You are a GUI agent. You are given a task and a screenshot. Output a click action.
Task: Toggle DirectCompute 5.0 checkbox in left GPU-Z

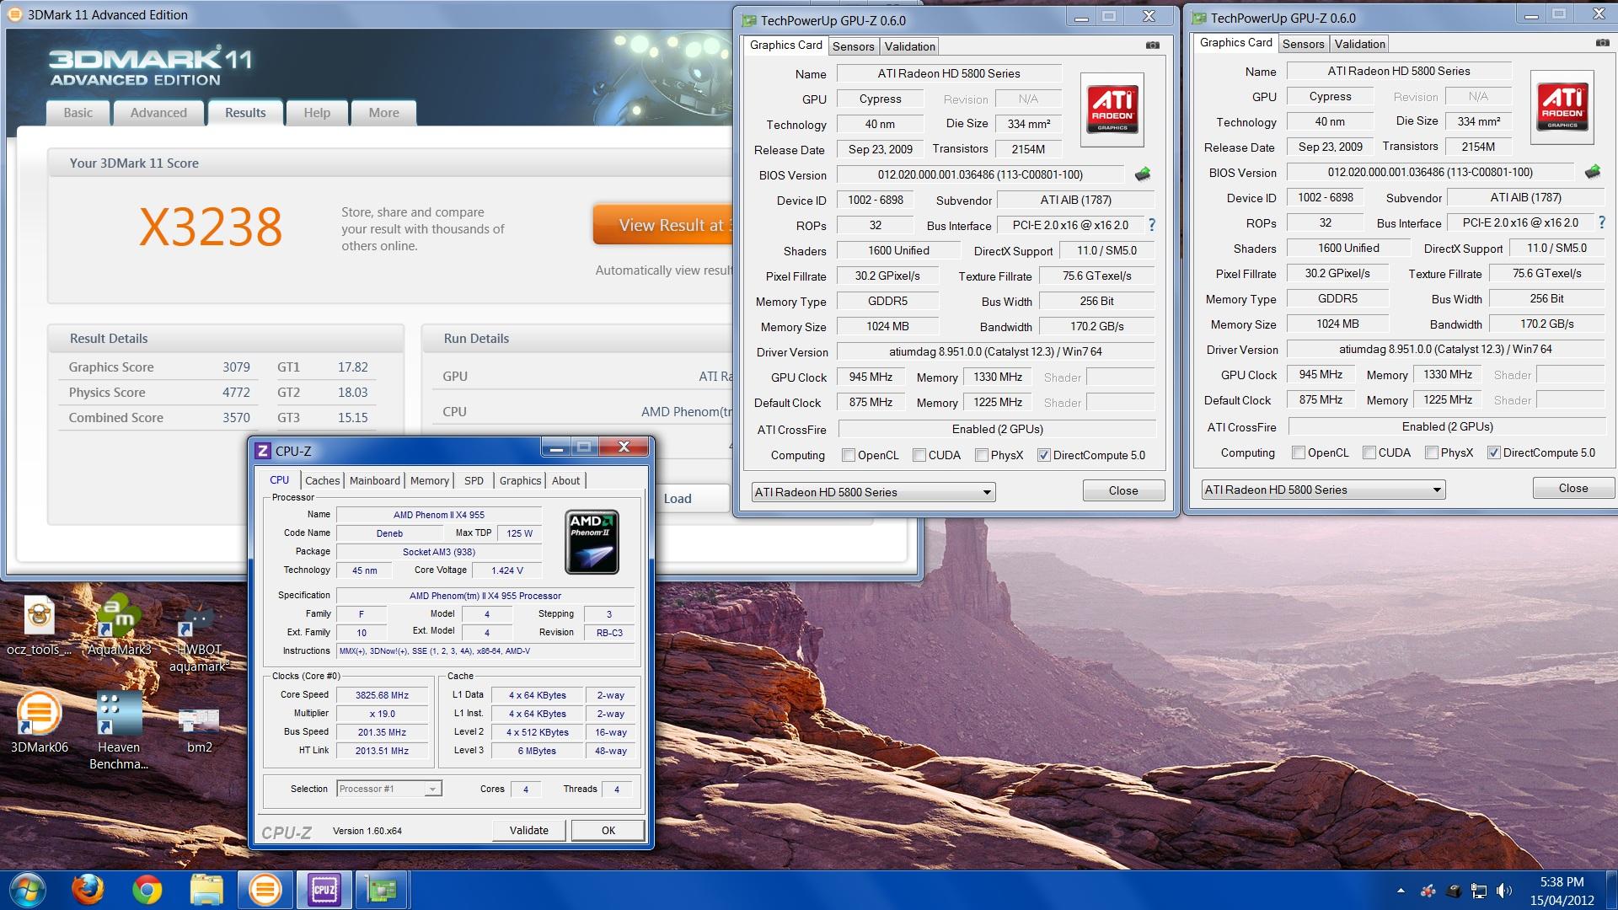point(1044,455)
